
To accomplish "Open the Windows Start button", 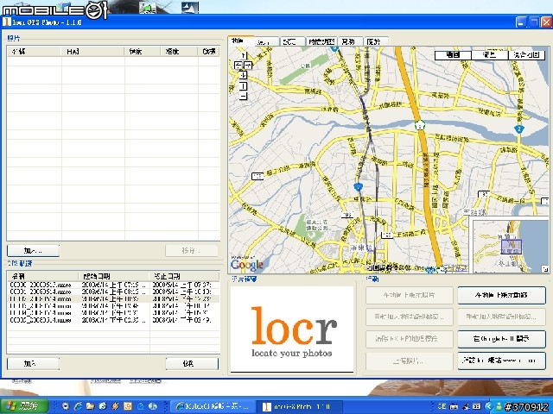I will point(24,406).
